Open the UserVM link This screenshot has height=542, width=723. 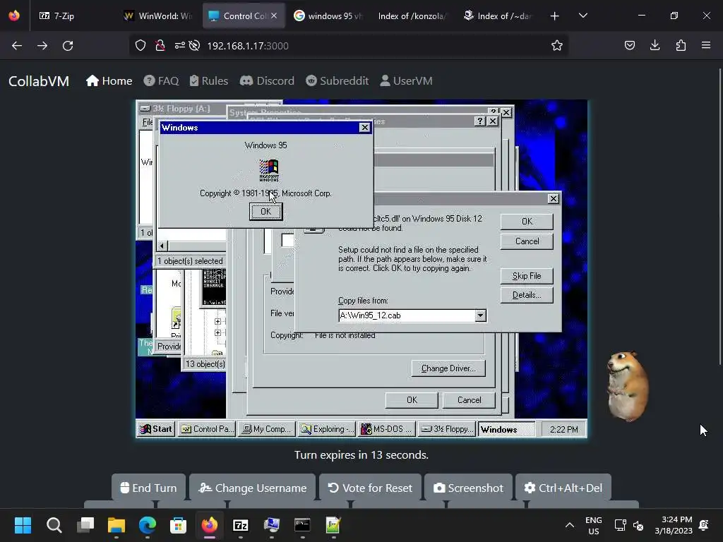point(406,81)
